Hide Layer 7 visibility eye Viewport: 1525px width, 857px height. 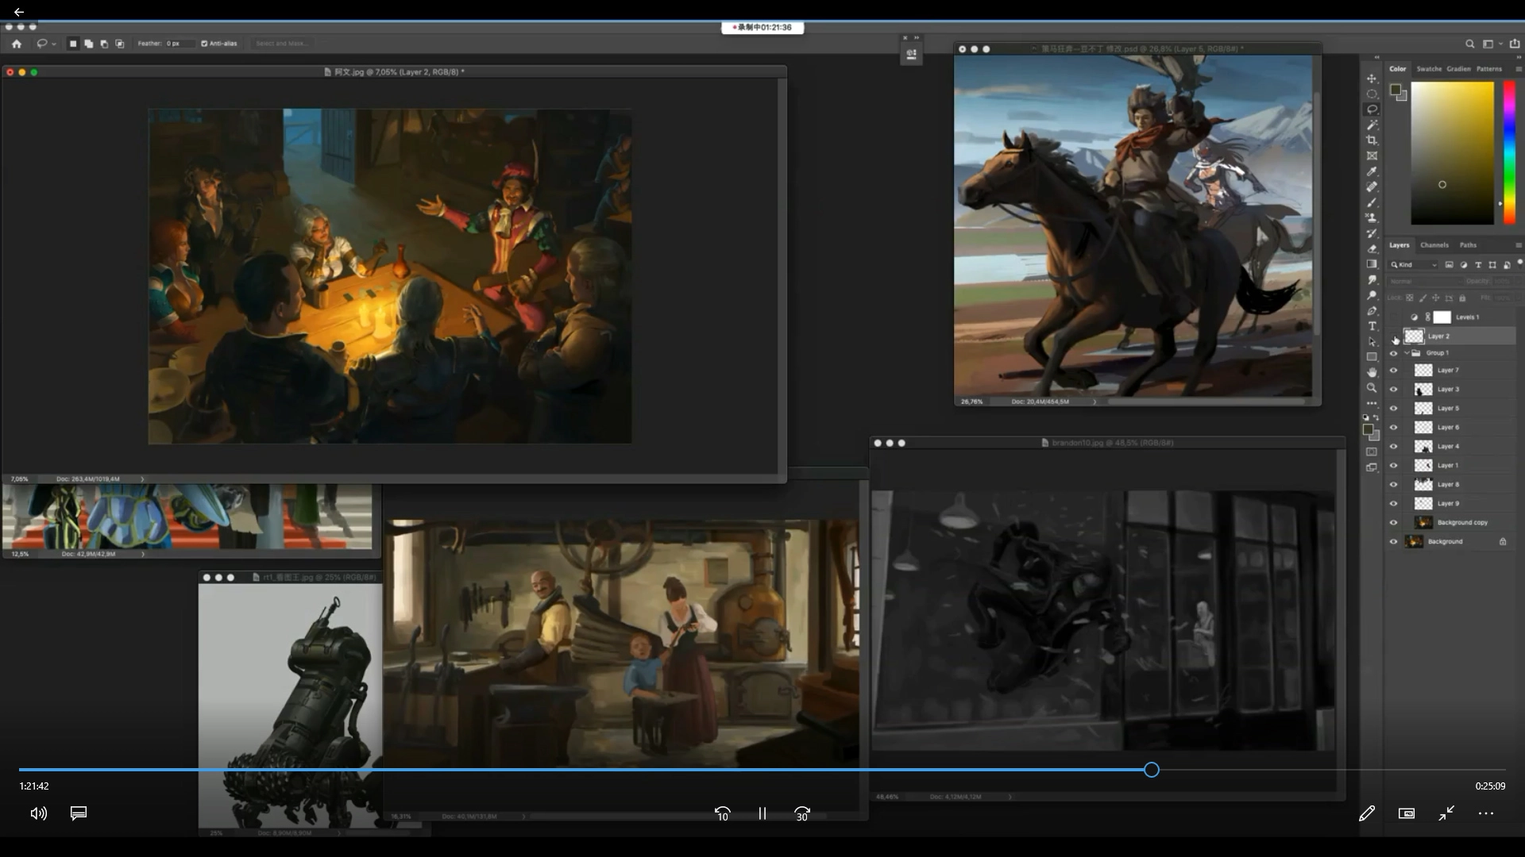coord(1393,371)
